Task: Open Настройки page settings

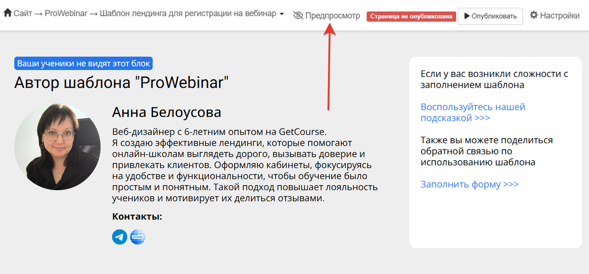Action: 560,16
